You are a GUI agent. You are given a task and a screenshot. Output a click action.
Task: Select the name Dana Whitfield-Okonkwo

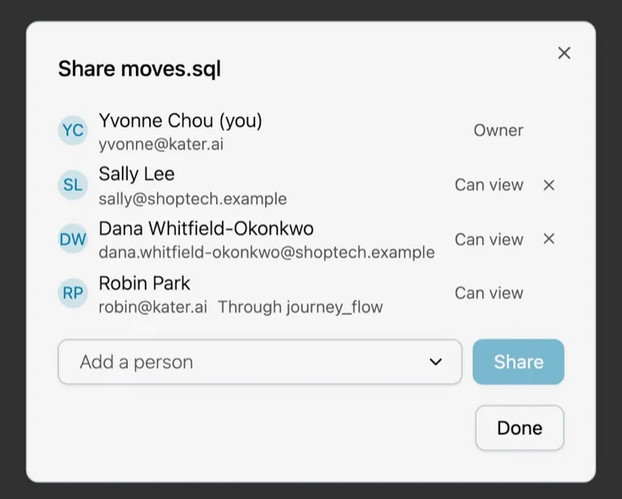click(206, 229)
